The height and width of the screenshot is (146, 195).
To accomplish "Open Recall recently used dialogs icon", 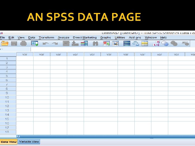I will click(35, 44).
